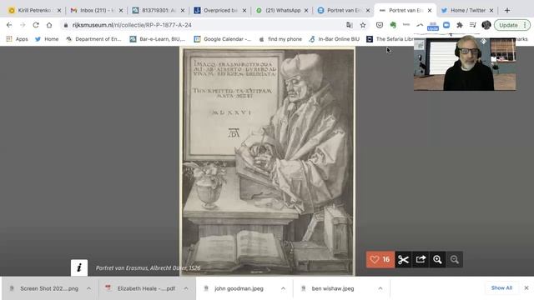Screen dimensions: 534x300
Task: Click the translate page icon in address bar
Action: point(350,25)
